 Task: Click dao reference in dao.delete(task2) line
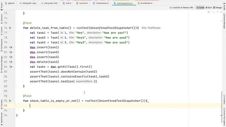[x=32, y=62]
